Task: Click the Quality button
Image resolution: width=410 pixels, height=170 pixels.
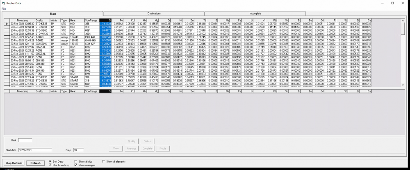Action: click(x=131, y=141)
